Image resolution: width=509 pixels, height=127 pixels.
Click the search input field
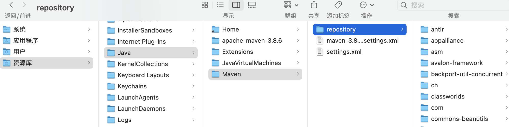tap(453, 5)
